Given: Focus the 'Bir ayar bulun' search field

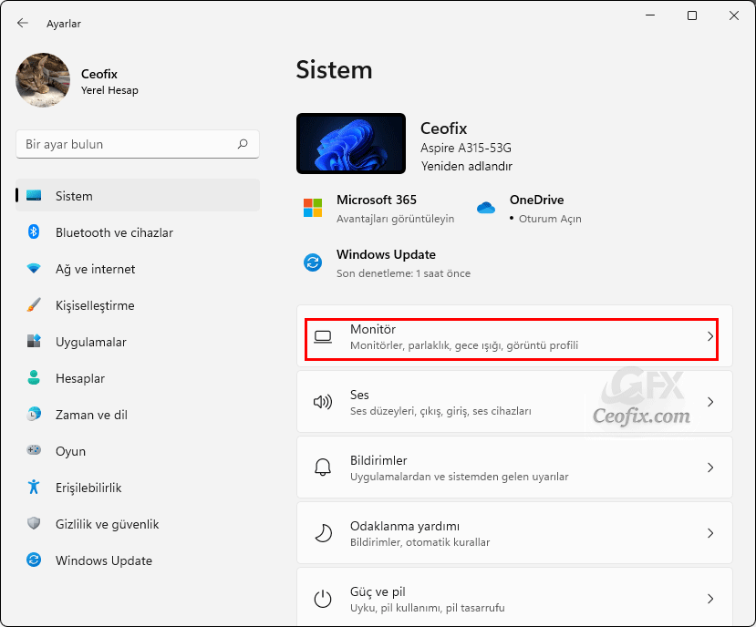Looking at the screenshot, I should [138, 144].
